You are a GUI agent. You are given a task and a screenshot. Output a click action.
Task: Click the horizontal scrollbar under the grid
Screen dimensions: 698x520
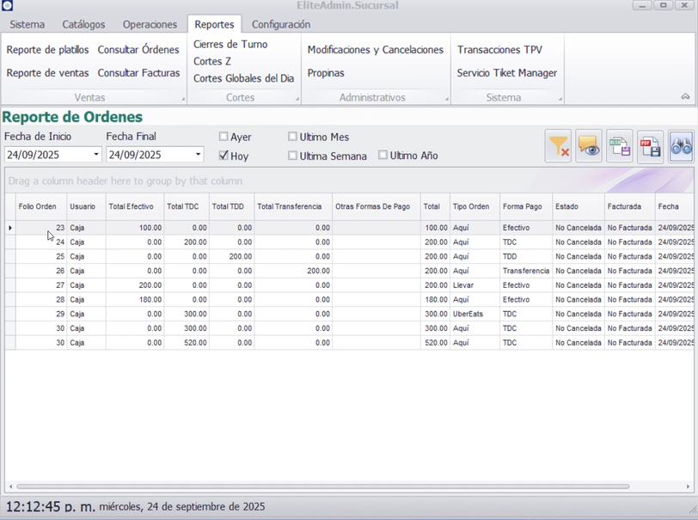pos(318,486)
